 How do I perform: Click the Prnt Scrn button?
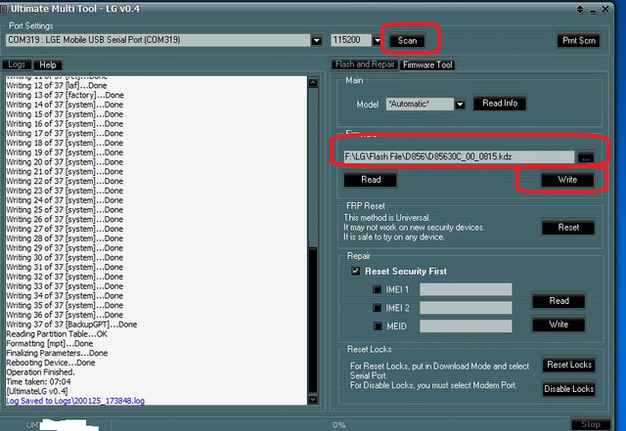click(578, 40)
